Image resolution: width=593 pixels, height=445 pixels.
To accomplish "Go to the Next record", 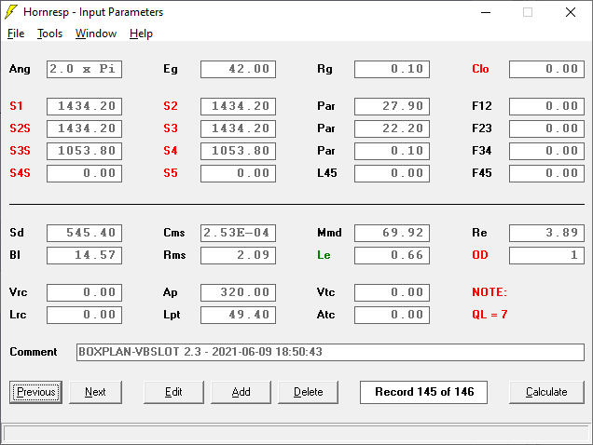I will 95,392.
